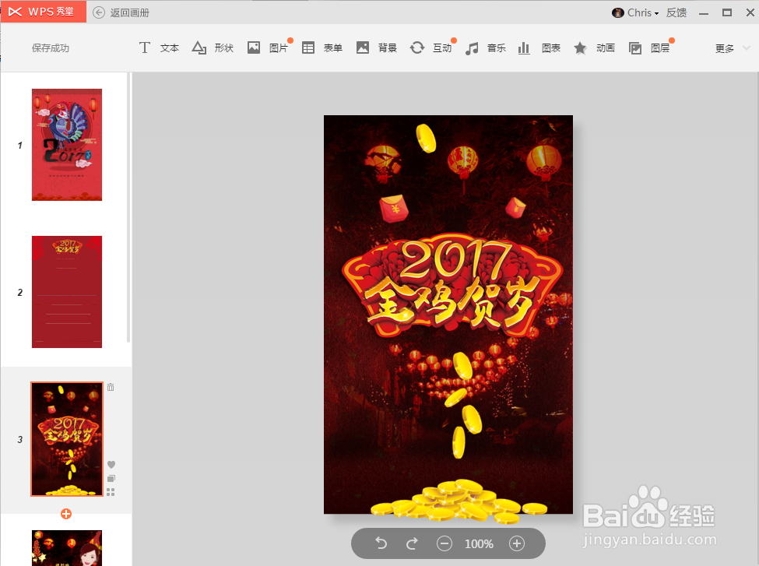Maximize the WPS 秀堂 window
This screenshot has height=566, width=759.
727,12
